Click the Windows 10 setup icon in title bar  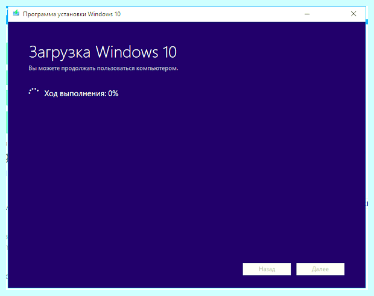[x=16, y=13]
